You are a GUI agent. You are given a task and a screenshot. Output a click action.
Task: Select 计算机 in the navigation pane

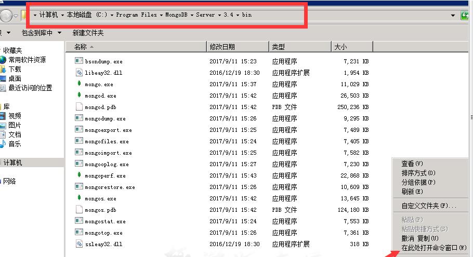click(12, 163)
